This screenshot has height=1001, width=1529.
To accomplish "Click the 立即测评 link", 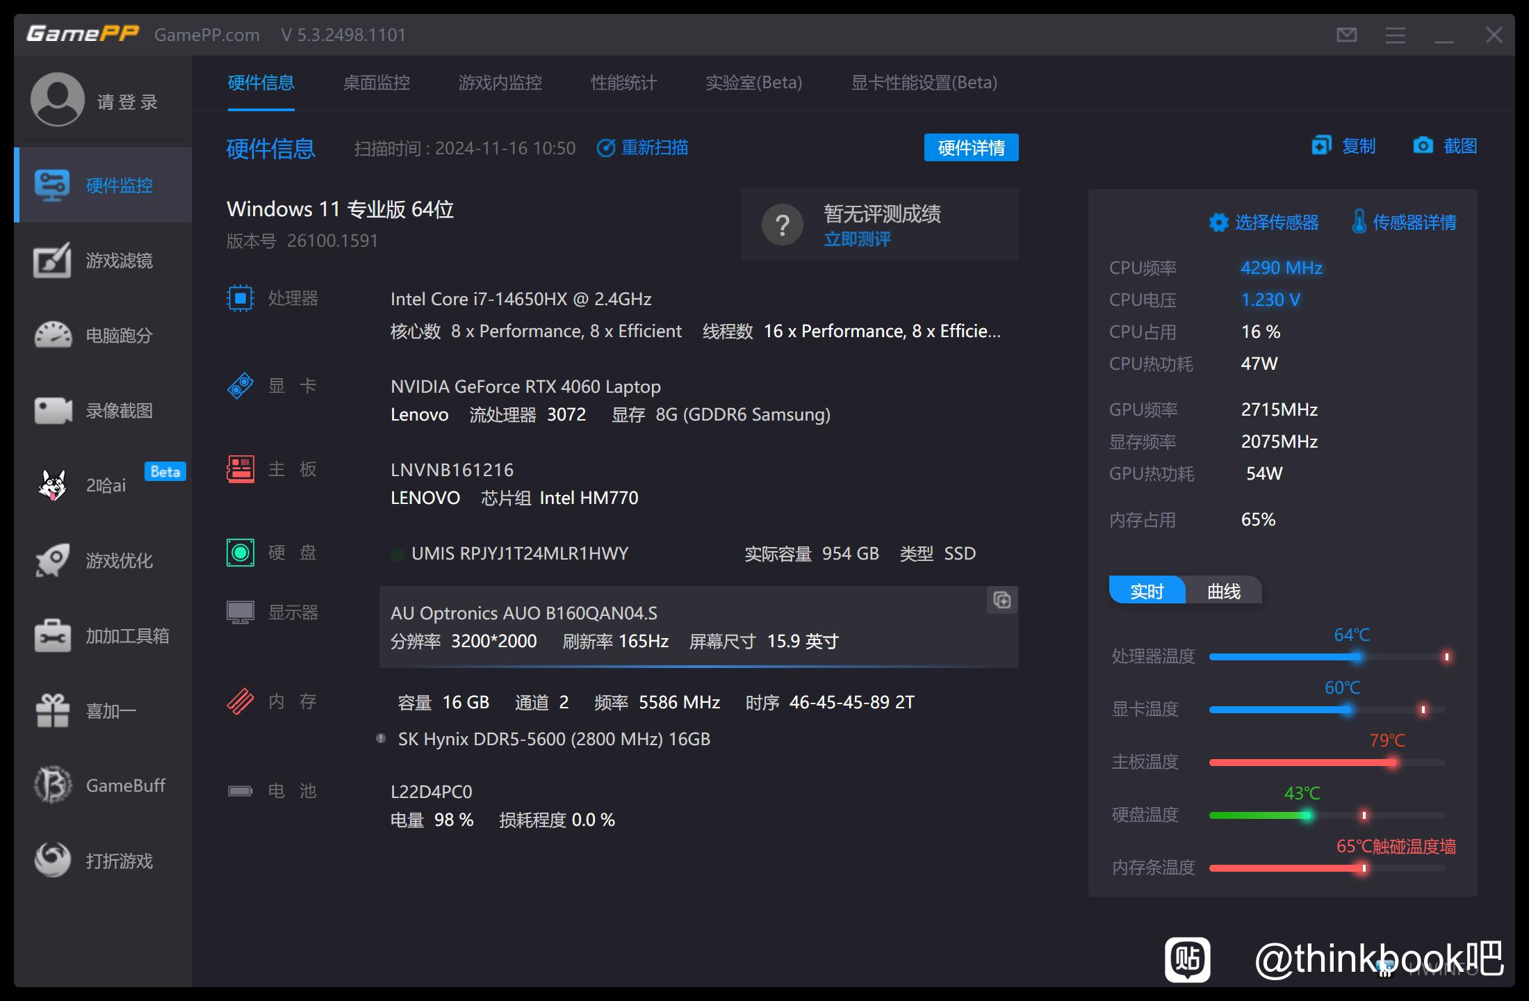I will pos(857,239).
